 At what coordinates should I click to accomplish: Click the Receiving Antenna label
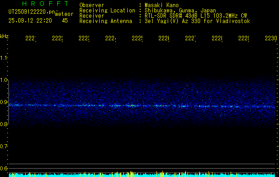(x=106, y=21)
